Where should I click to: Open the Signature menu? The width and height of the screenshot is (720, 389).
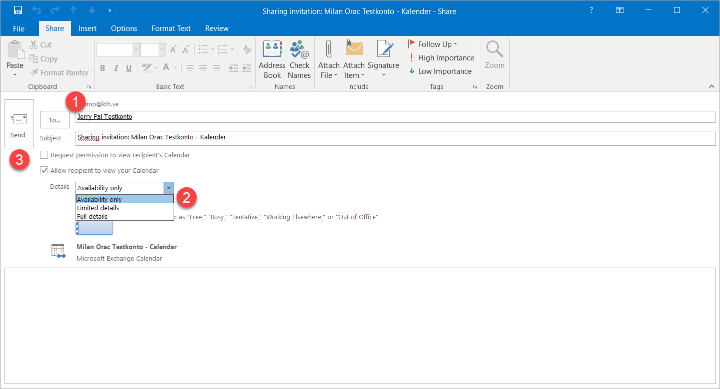tap(384, 59)
